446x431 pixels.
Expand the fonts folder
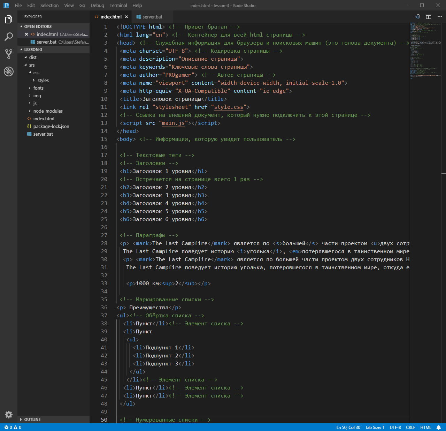point(38,88)
